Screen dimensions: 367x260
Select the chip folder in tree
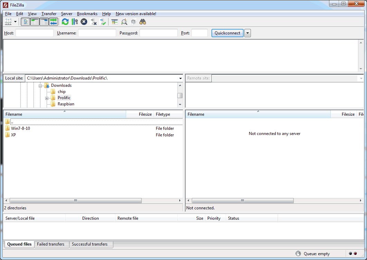point(62,92)
